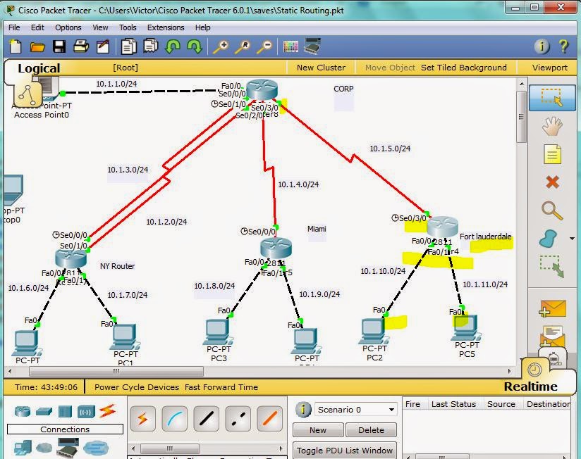The width and height of the screenshot is (581, 459).
Task: Click Set Tiled Background
Action: click(463, 68)
